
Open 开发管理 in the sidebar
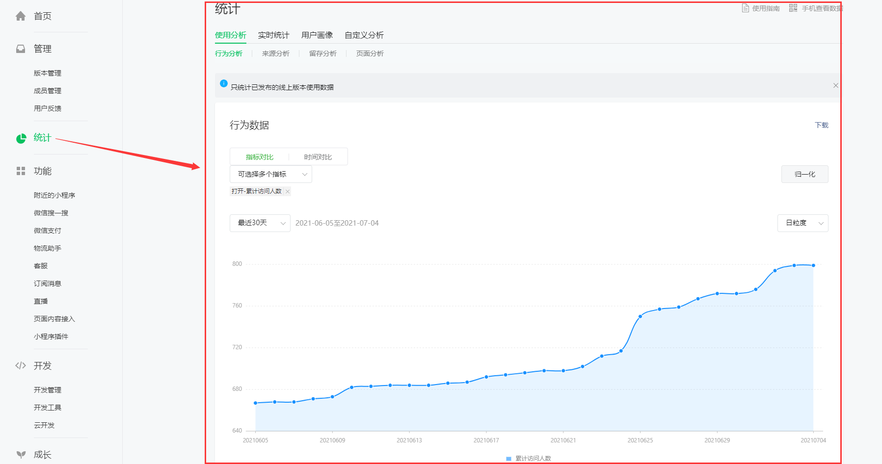click(x=48, y=390)
